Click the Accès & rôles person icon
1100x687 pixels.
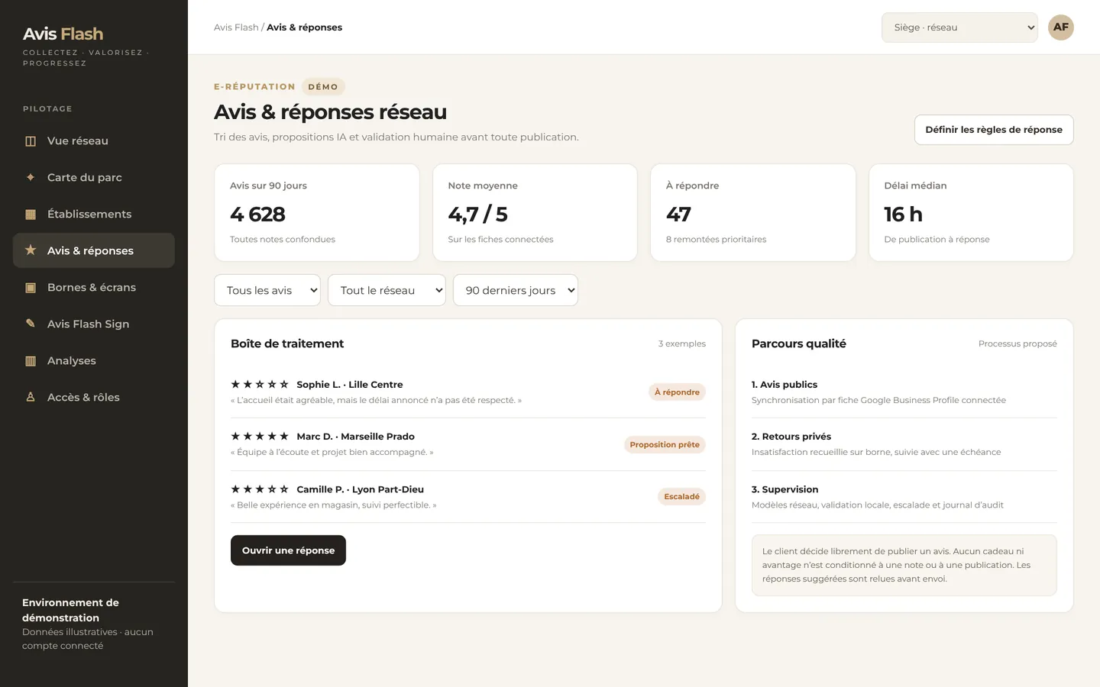click(x=31, y=397)
